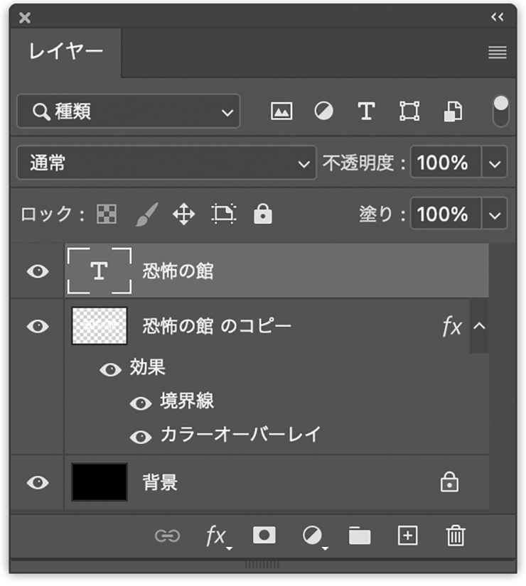Viewport: 526px width, 586px height.
Task: Click the delete layer trash icon
Action: pos(455,536)
